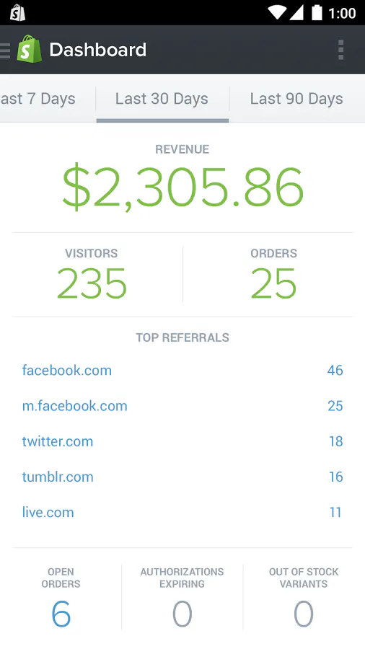
Task: Open the facebook.com referral link
Action: [67, 370]
